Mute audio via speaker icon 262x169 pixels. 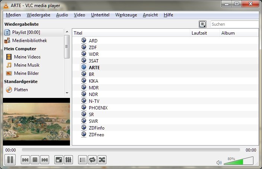[x=219, y=162]
